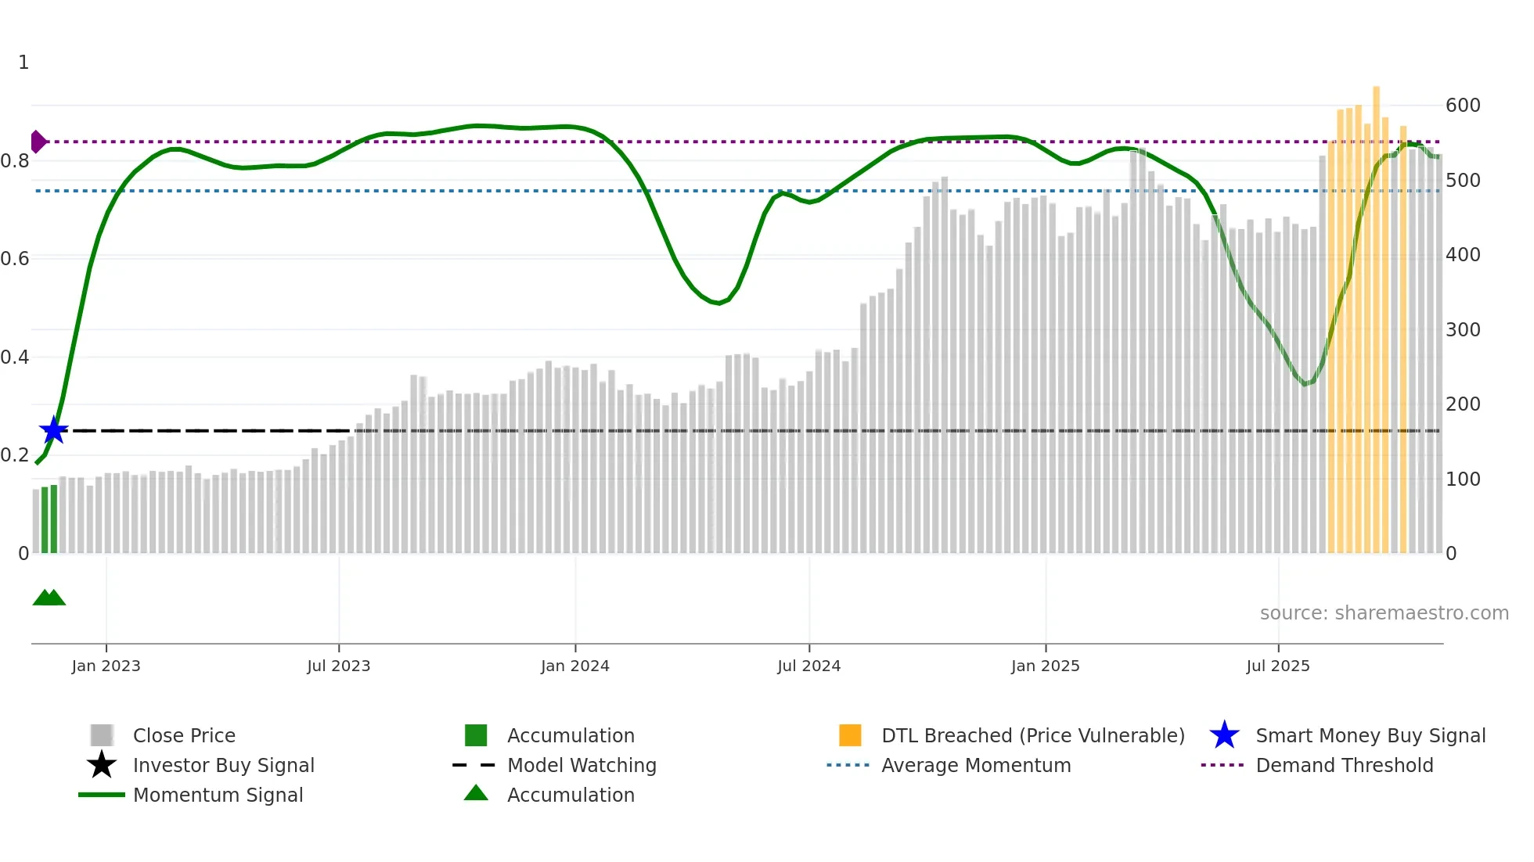Image resolution: width=1534 pixels, height=862 pixels.
Task: Click the Jul 2025 x-axis label
Action: pos(1277,666)
